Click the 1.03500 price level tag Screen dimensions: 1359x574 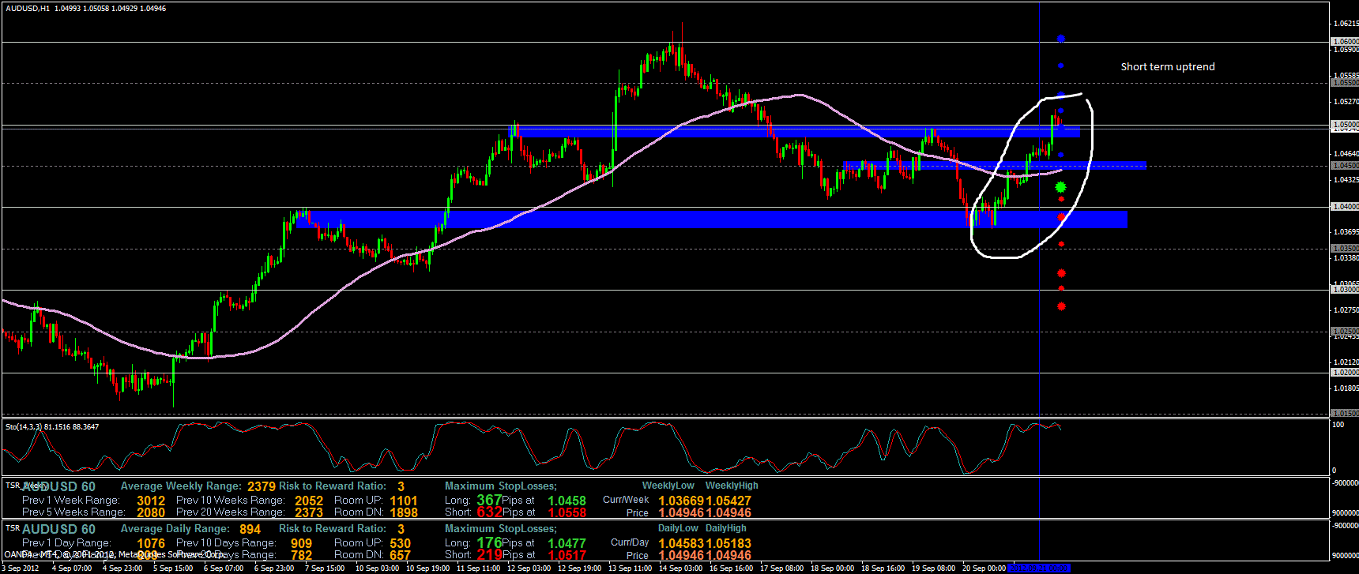click(1345, 249)
